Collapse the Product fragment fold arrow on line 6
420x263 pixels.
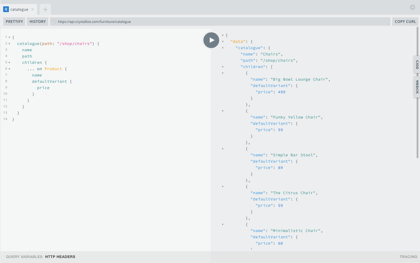9,69
